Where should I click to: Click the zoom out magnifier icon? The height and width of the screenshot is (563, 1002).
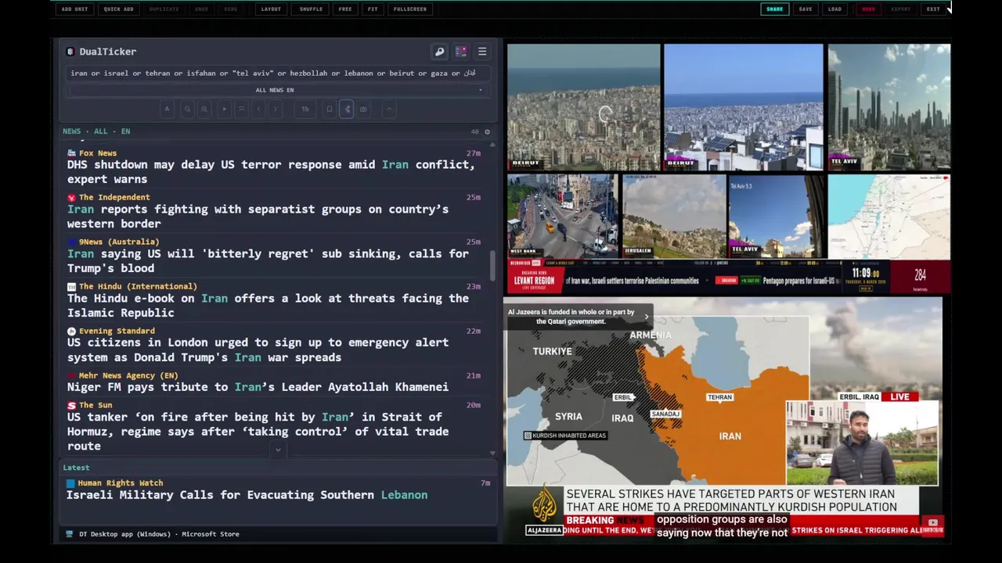[187, 109]
